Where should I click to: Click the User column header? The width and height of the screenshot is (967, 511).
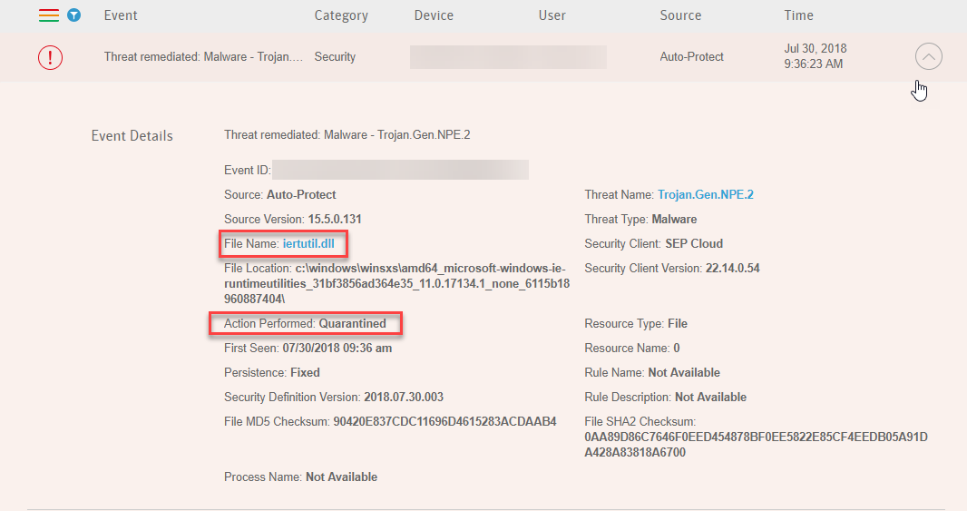(x=552, y=15)
